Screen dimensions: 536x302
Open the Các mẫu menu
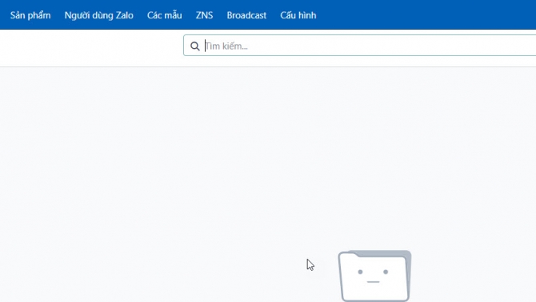165,15
